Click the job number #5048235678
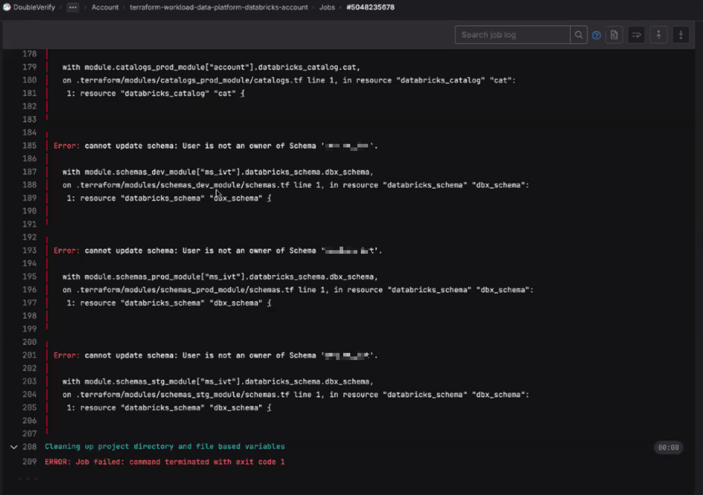Screen dimensions: 703x495 [370, 7]
